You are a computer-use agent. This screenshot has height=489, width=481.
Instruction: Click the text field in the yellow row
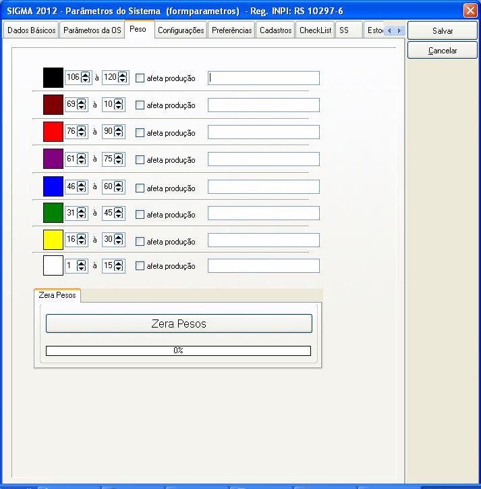click(x=264, y=240)
